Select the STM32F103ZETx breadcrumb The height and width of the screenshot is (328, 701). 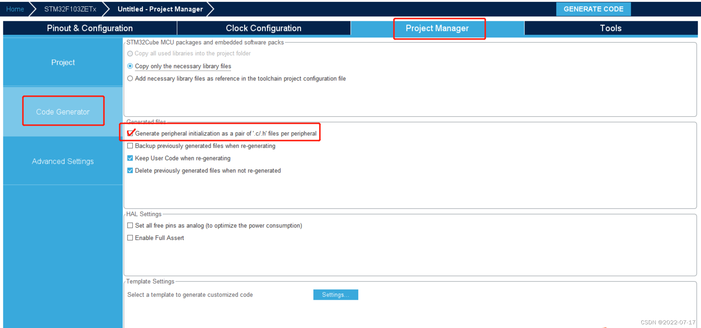70,9
